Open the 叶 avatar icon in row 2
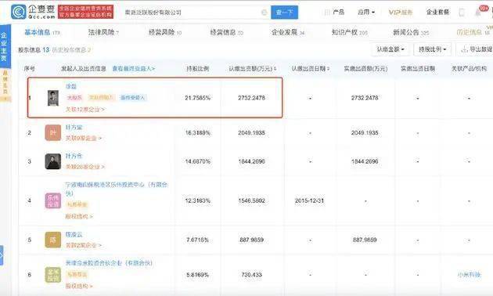 pos(53,133)
